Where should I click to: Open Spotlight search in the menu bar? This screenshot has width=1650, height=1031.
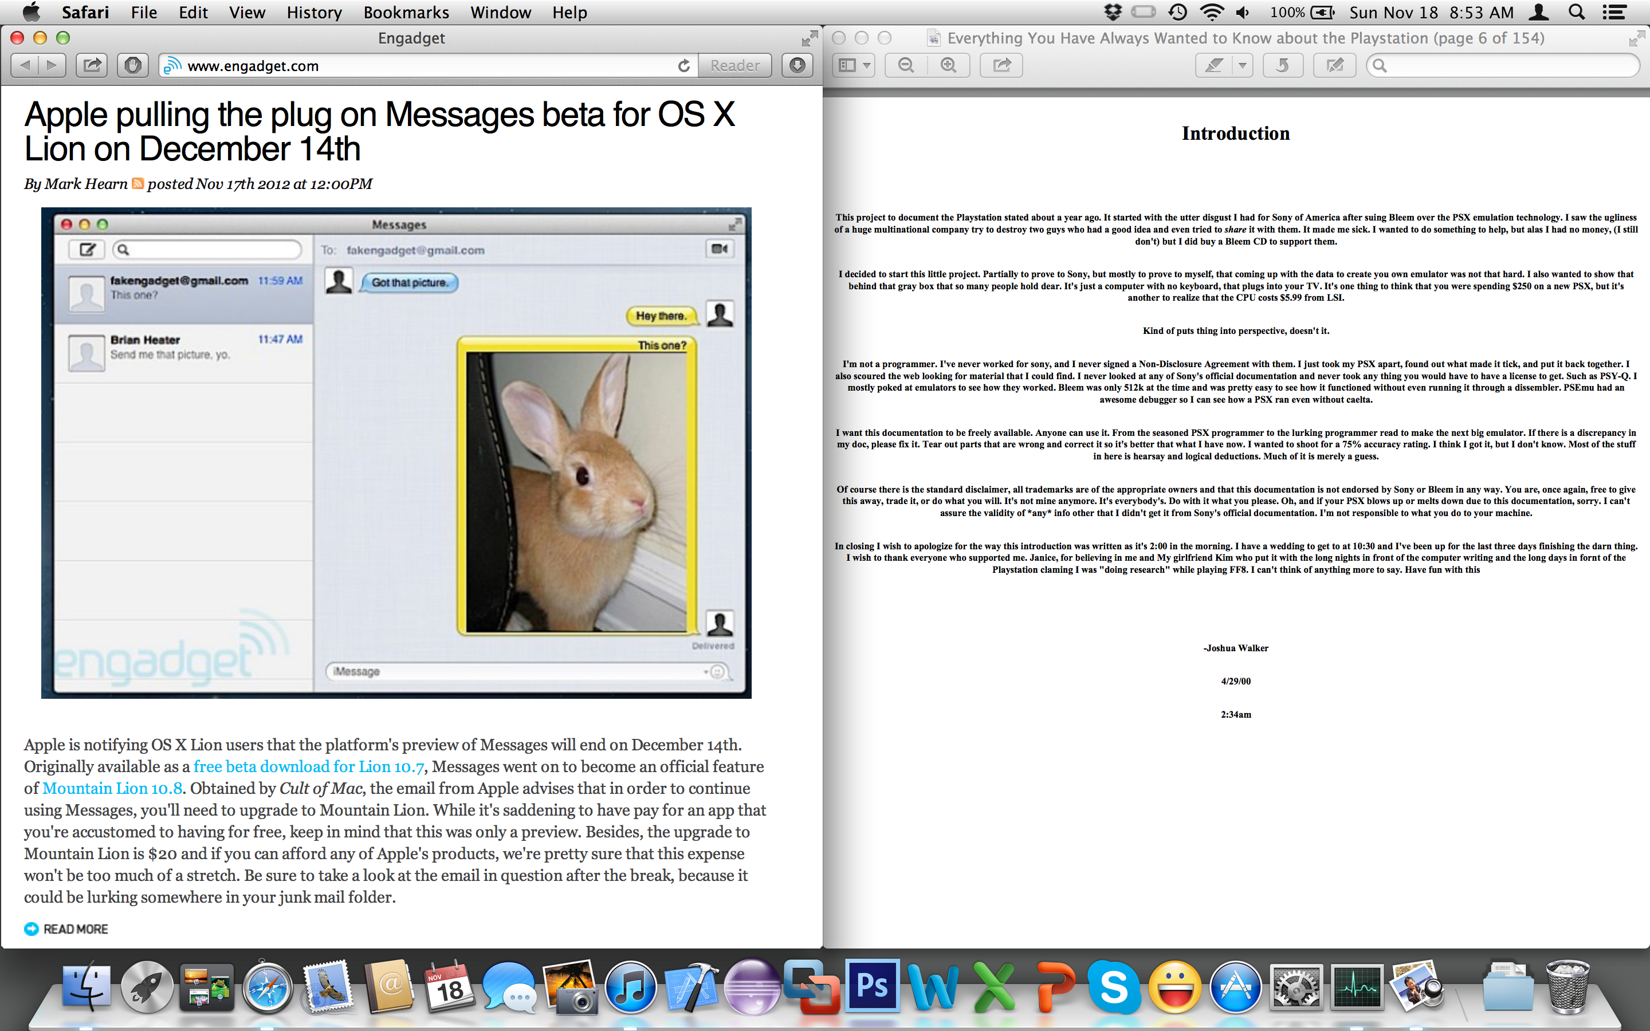pyautogui.click(x=1576, y=12)
